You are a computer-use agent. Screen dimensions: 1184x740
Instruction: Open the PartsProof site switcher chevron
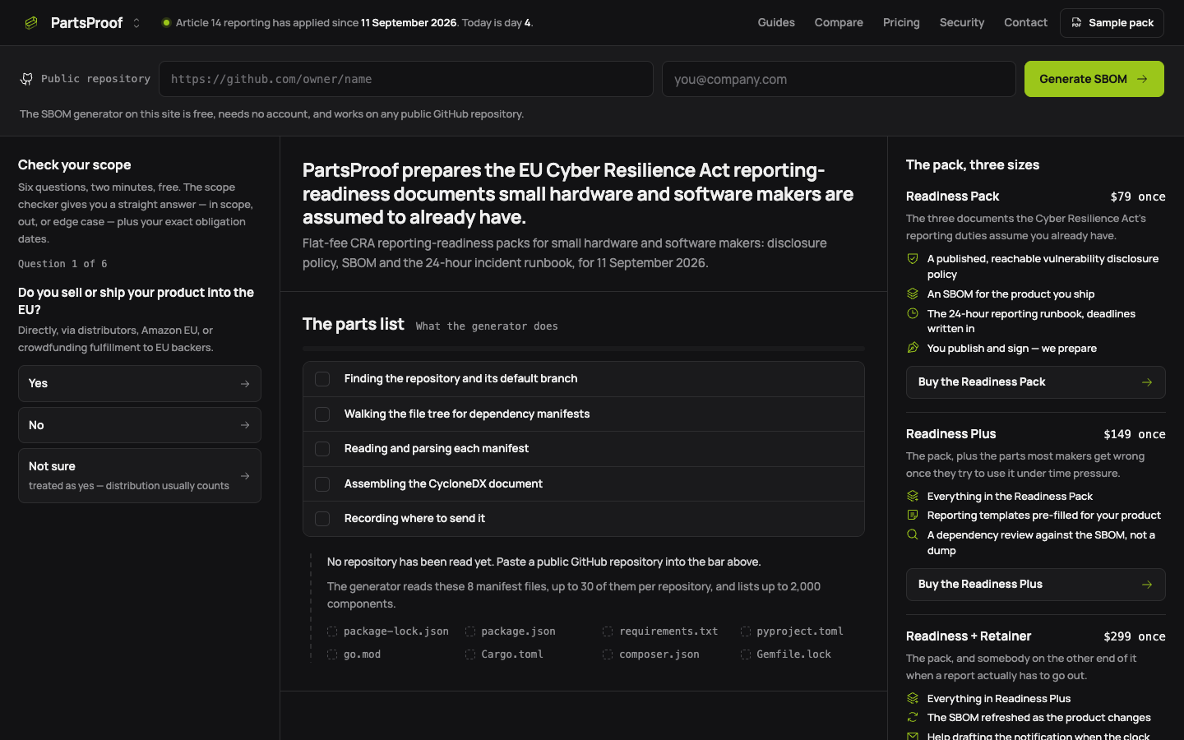click(x=136, y=23)
